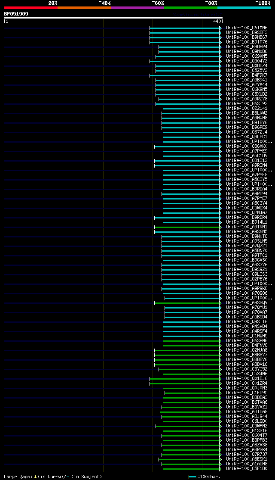Click the UniRef100_B5VVZ1 label
The height and width of the screenshot is (480, 275).
(247, 408)
